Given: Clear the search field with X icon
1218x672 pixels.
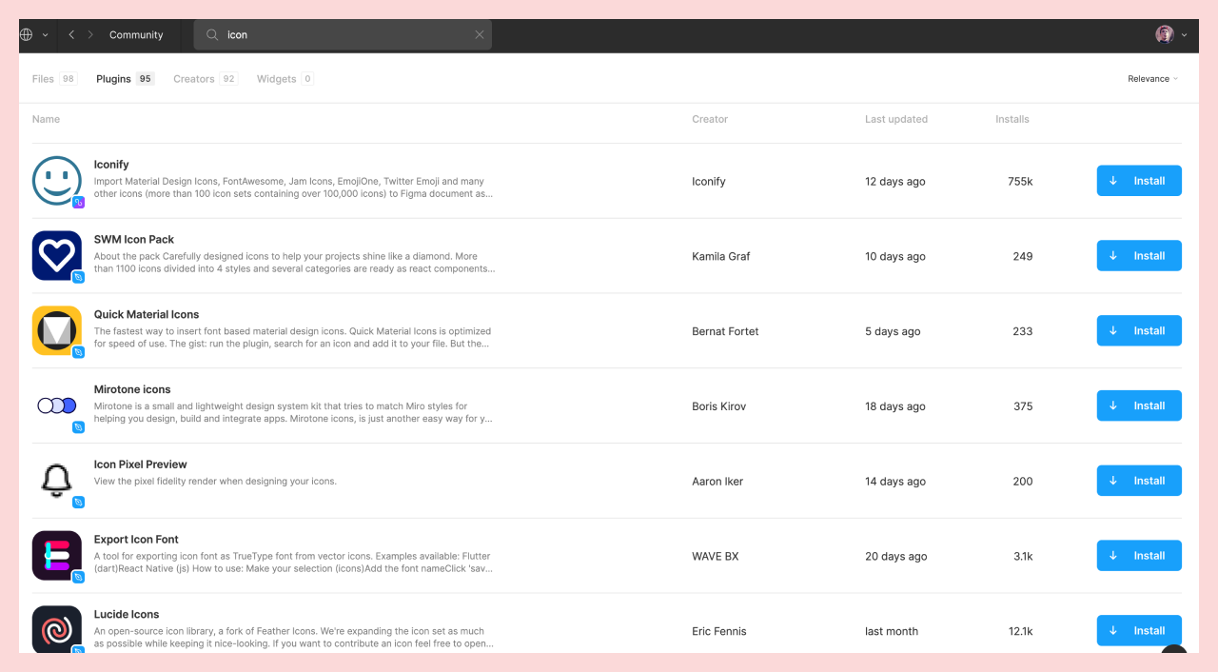Looking at the screenshot, I should pos(480,34).
